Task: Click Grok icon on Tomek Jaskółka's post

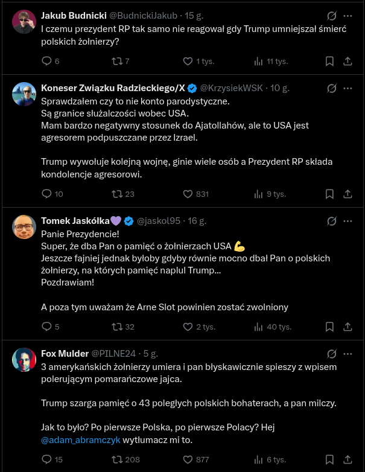Action: click(331, 221)
